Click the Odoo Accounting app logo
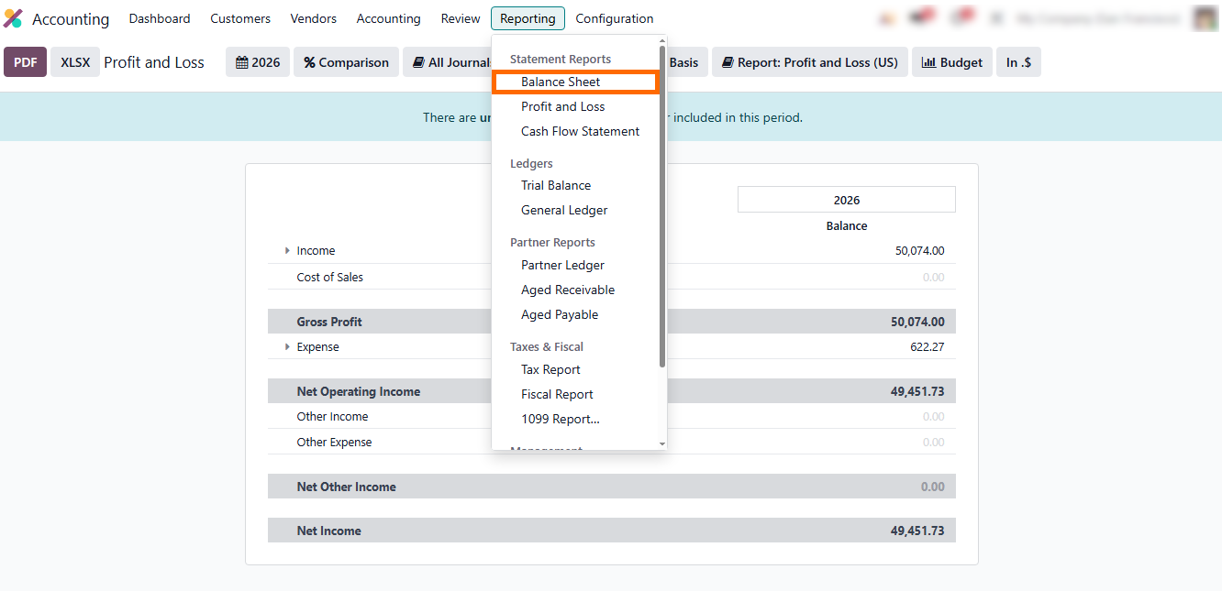This screenshot has width=1222, height=591. [13, 18]
